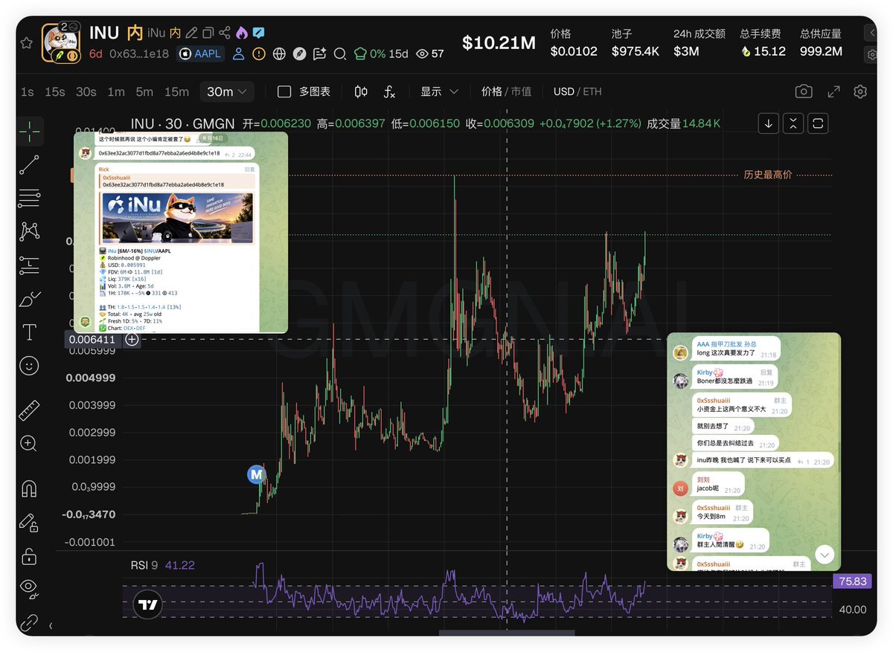The height and width of the screenshot is (652, 893).
Task: Select the 30s timeframe
Action: [86, 91]
